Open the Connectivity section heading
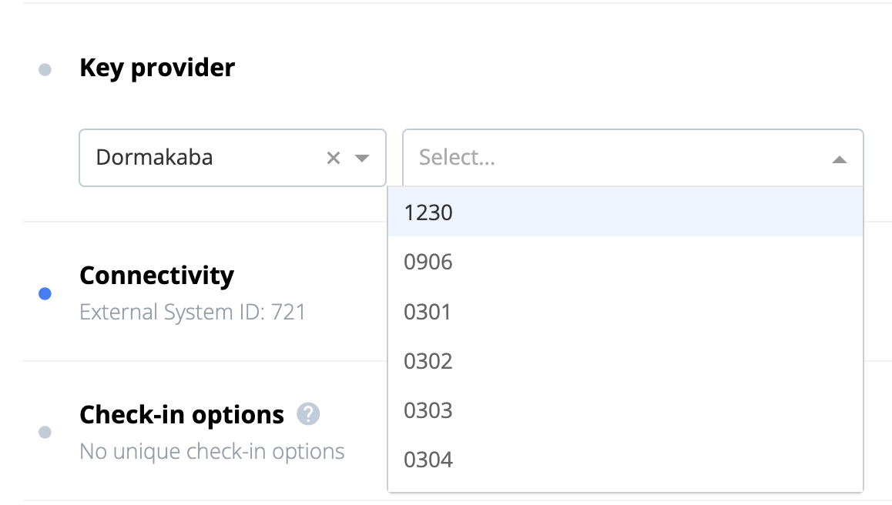The height and width of the screenshot is (505, 892). tap(156, 276)
